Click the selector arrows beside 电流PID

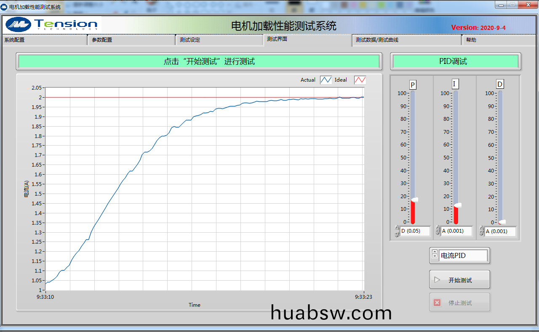[435, 254]
